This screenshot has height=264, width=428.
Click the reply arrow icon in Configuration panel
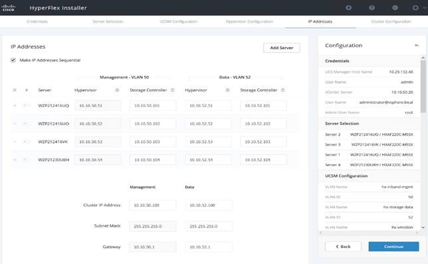[x=417, y=45]
